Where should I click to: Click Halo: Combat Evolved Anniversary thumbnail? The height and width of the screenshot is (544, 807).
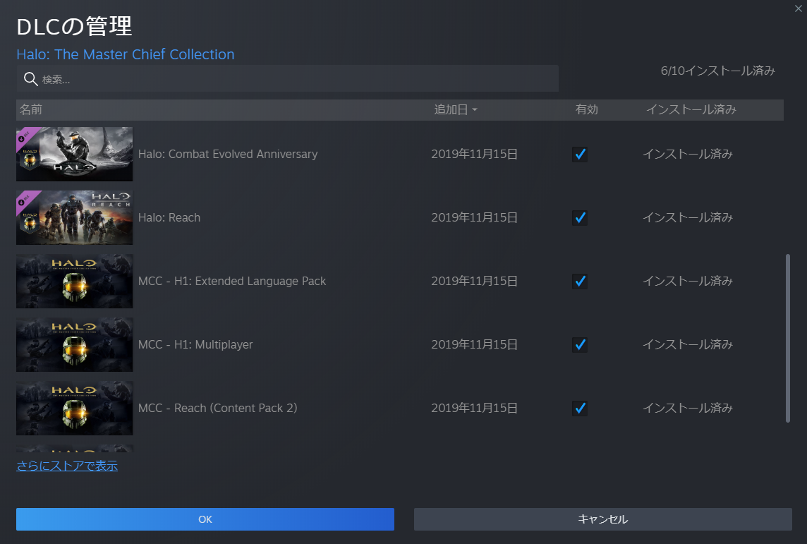pos(75,154)
